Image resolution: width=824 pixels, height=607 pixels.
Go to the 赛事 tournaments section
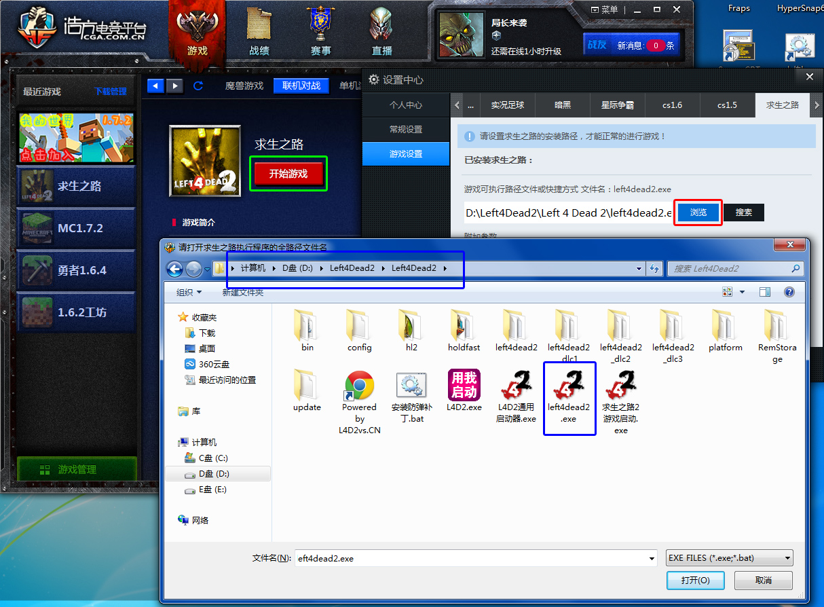(x=321, y=31)
